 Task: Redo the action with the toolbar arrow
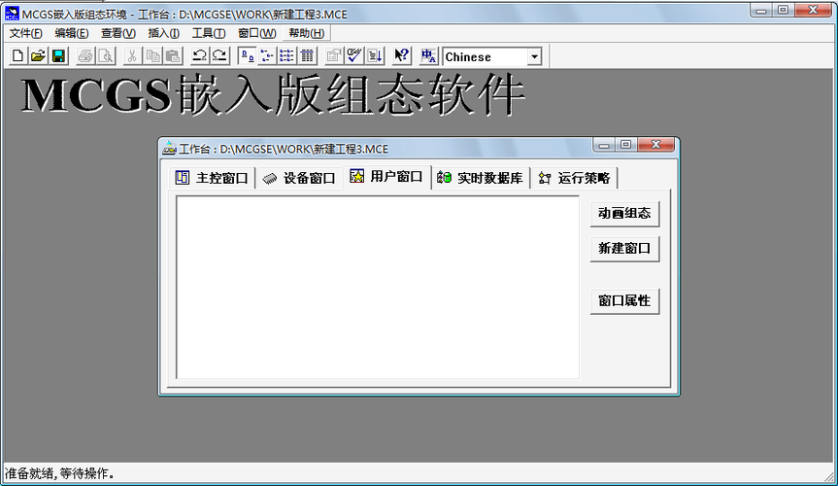click(x=219, y=55)
